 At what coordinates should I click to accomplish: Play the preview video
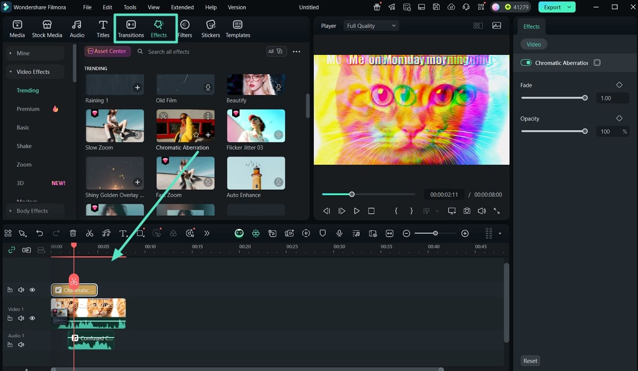click(357, 211)
